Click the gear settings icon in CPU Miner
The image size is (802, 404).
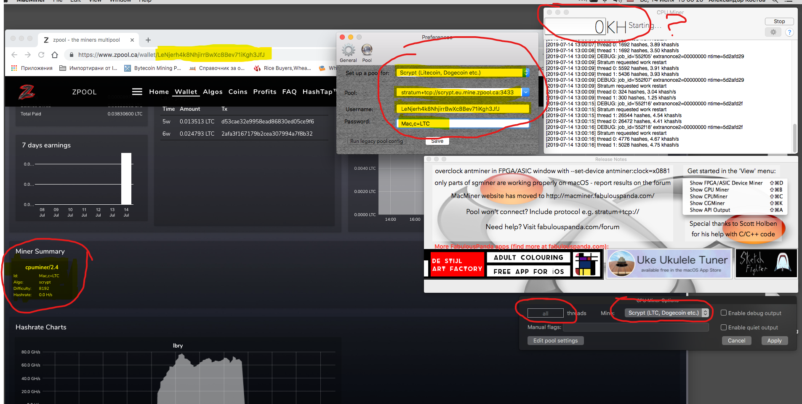[773, 32]
